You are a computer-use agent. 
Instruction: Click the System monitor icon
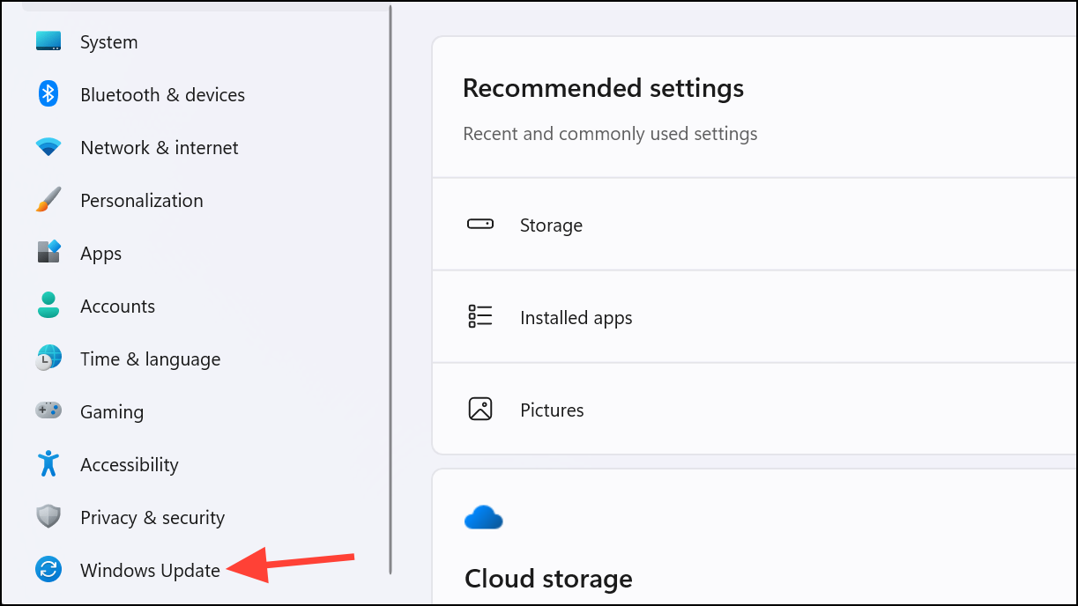48,41
